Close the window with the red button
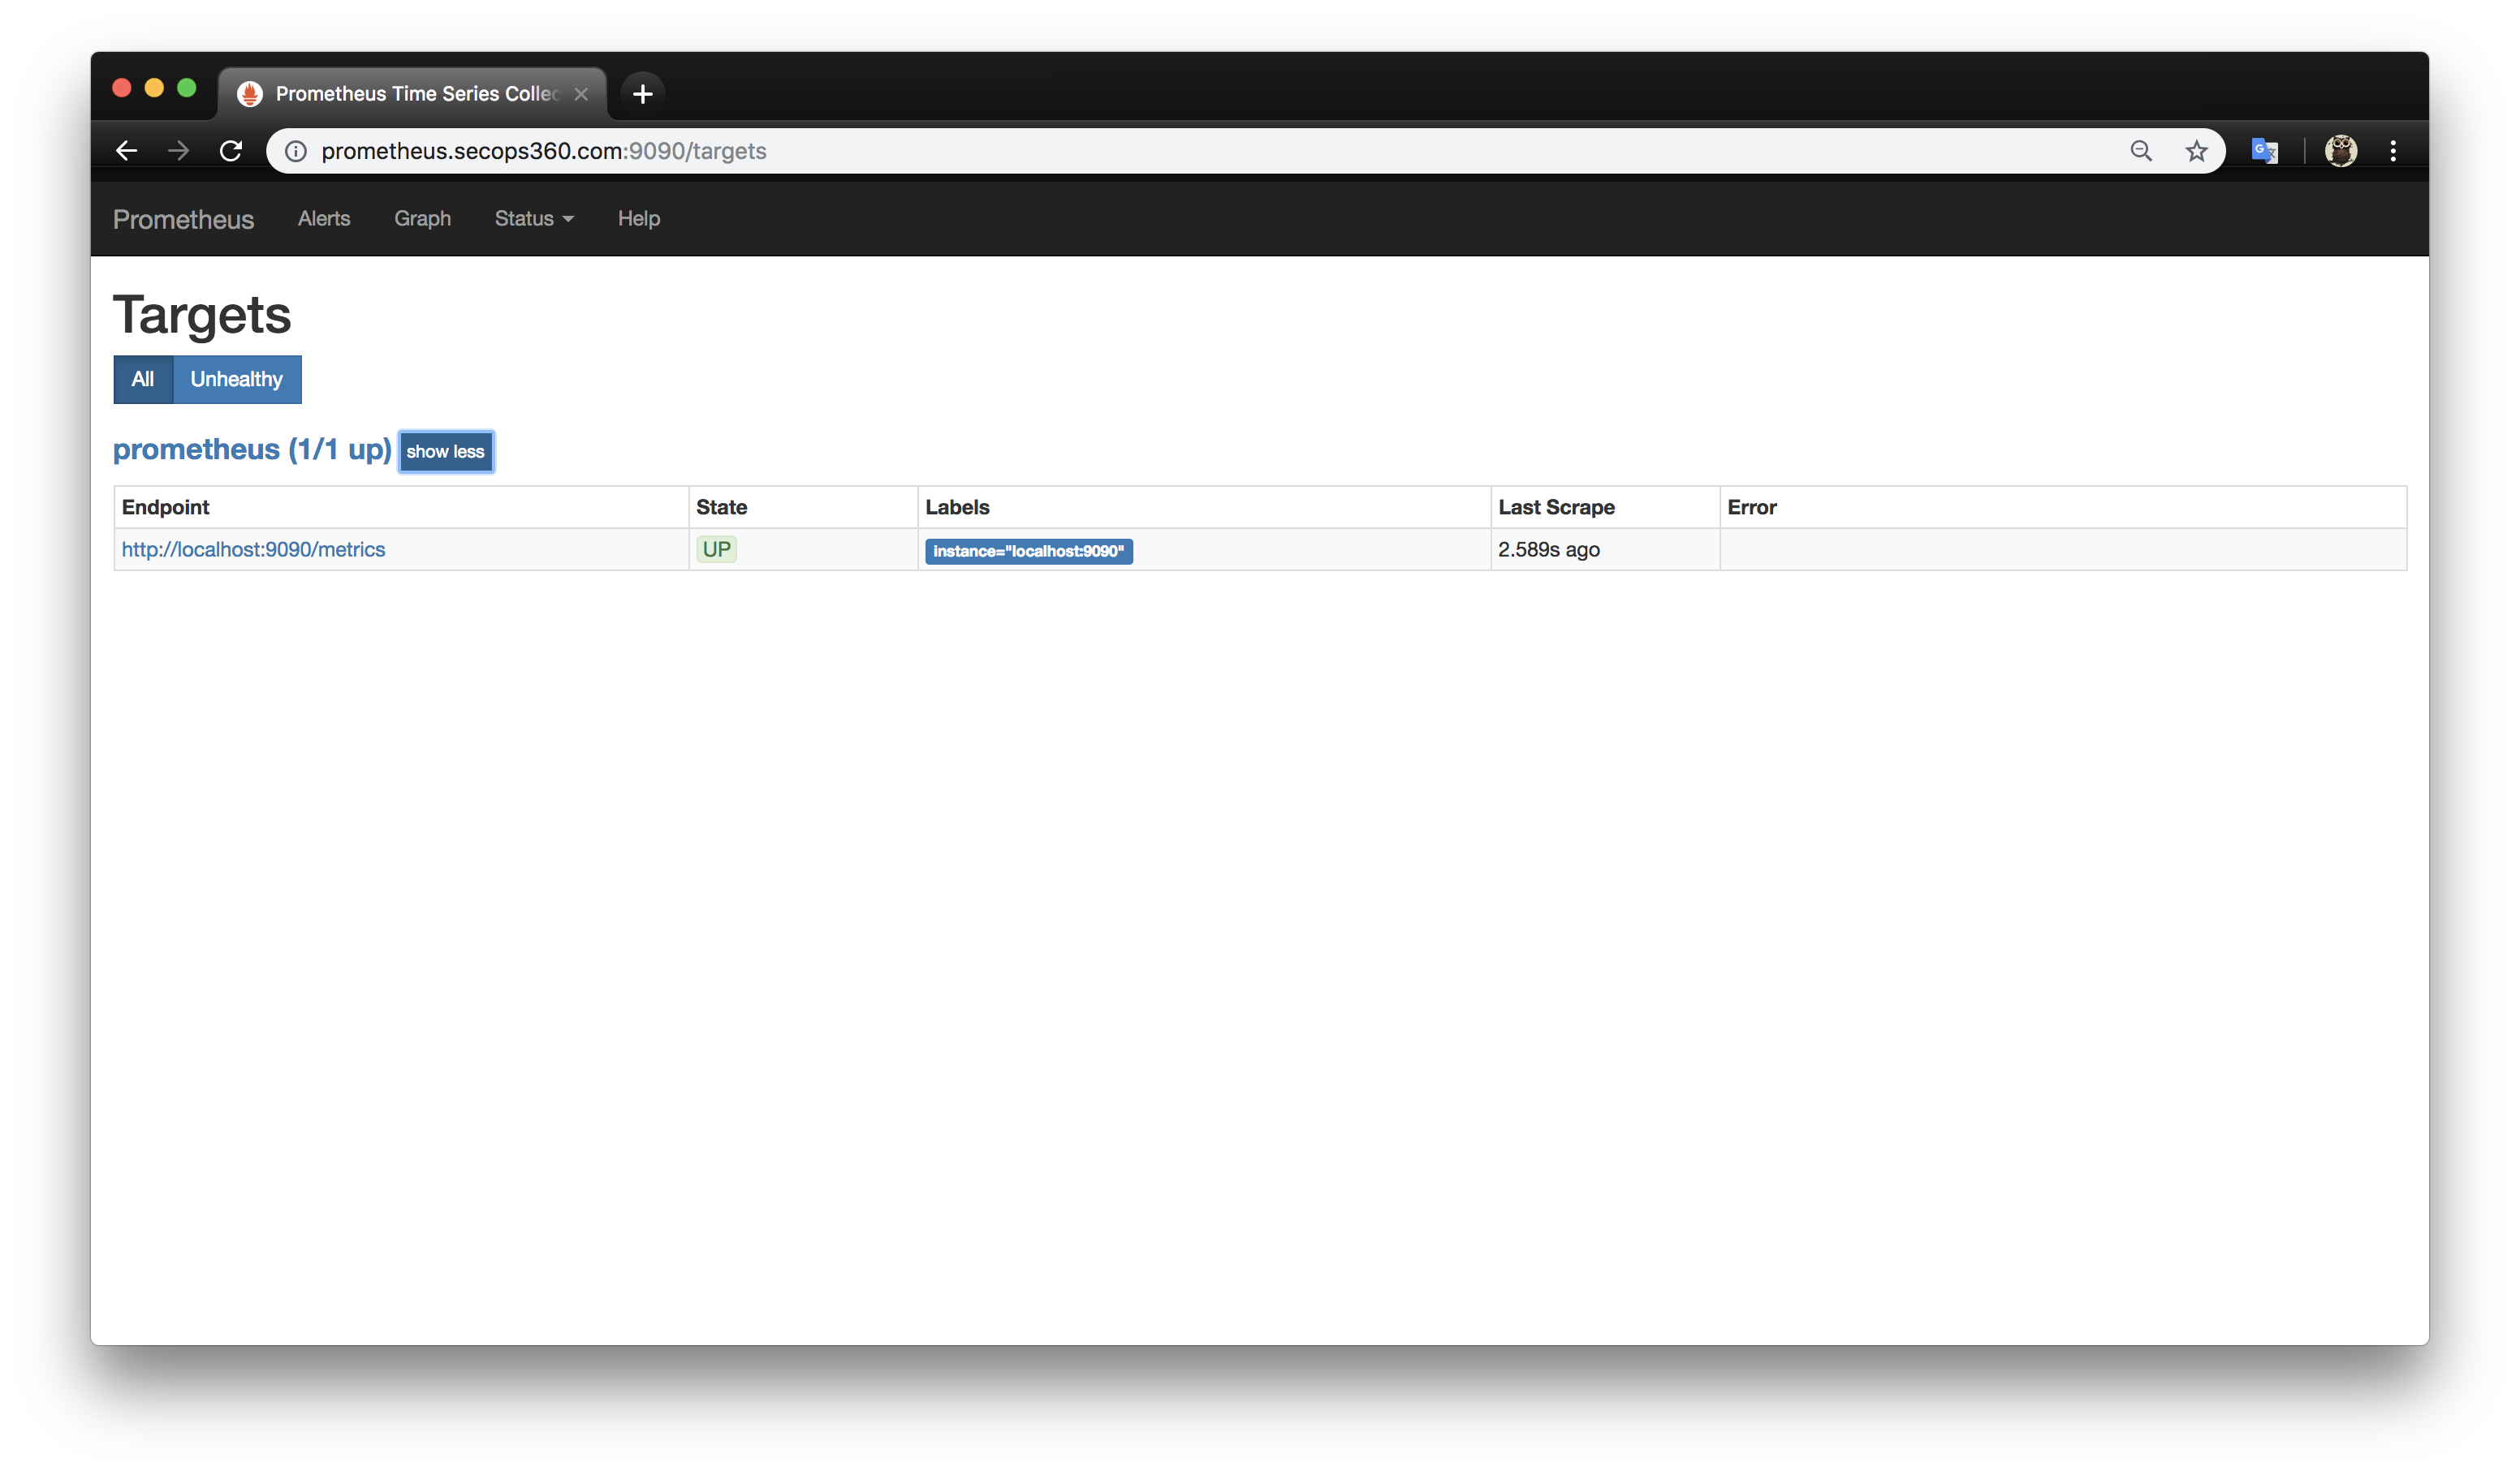Viewport: 2520px width, 1475px height. click(x=122, y=88)
